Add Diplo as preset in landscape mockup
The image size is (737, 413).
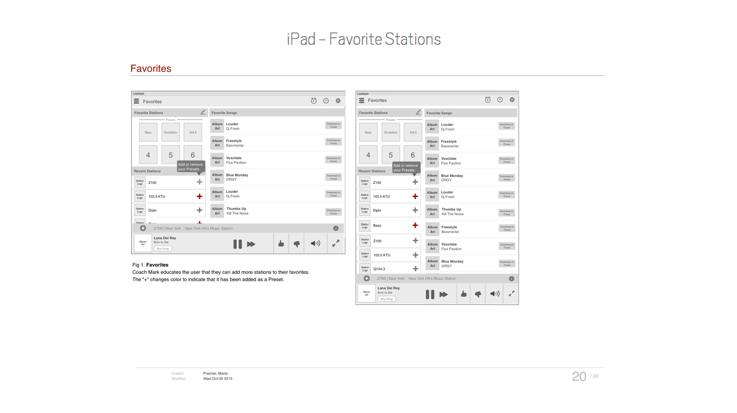pyautogui.click(x=199, y=210)
